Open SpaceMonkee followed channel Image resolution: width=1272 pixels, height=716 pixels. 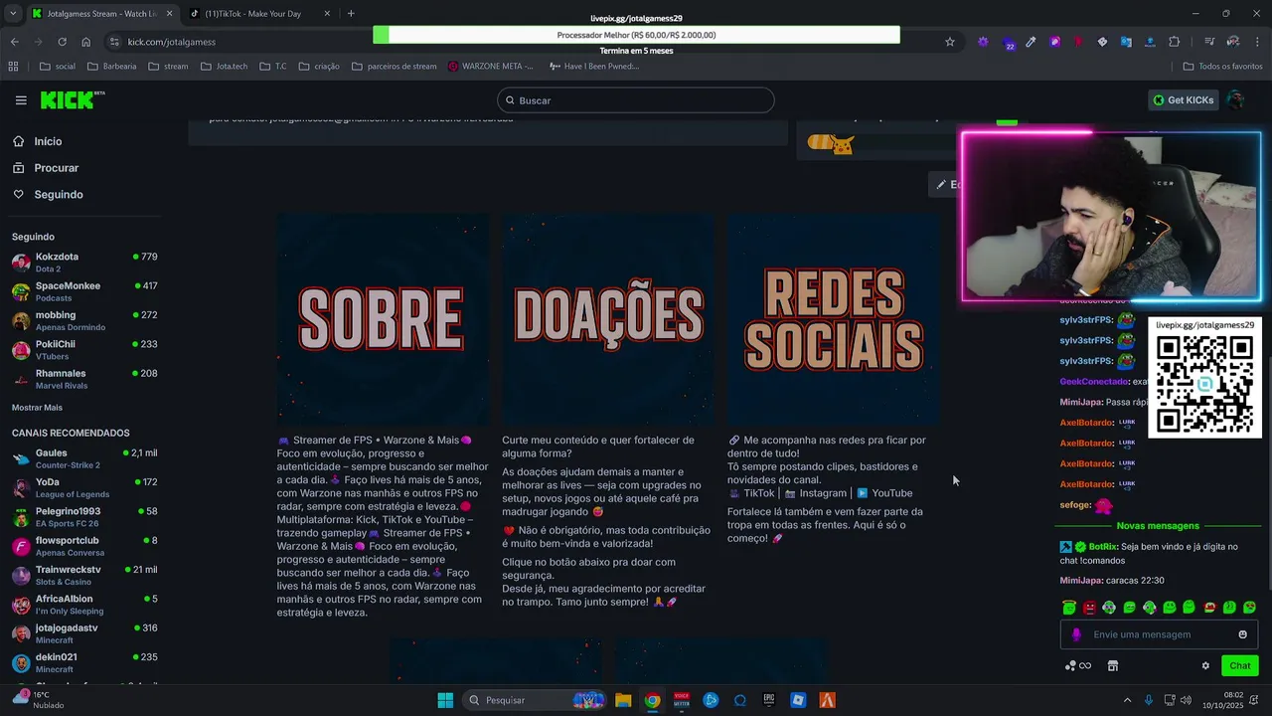point(84,291)
